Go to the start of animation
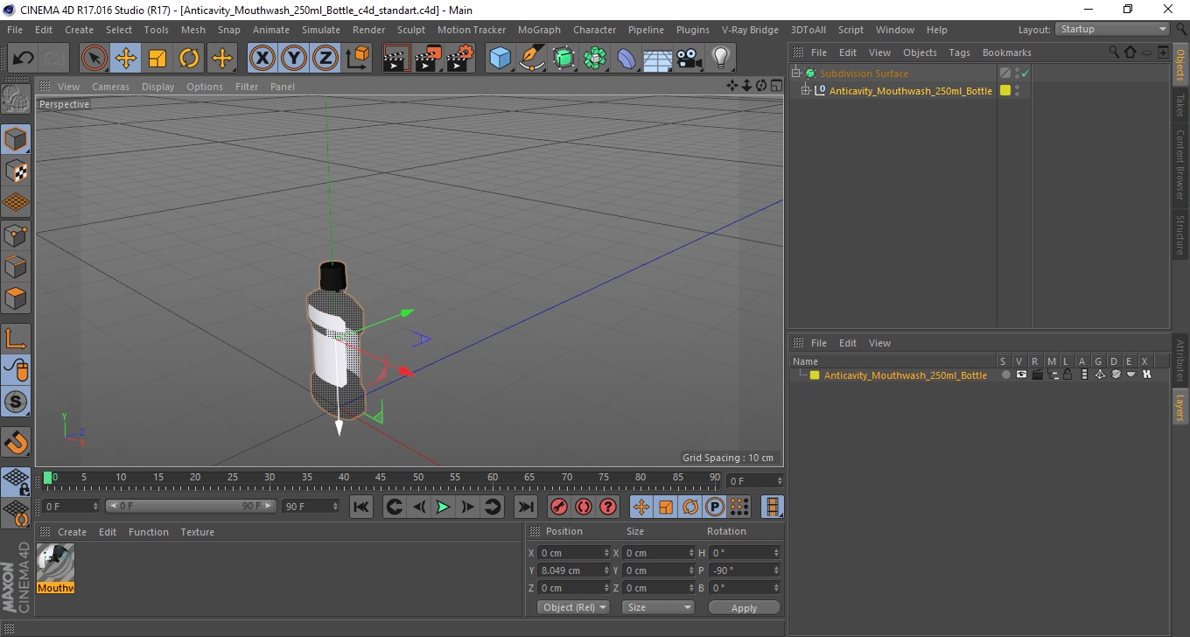Screen dimensions: 1190x637 (x=361, y=507)
